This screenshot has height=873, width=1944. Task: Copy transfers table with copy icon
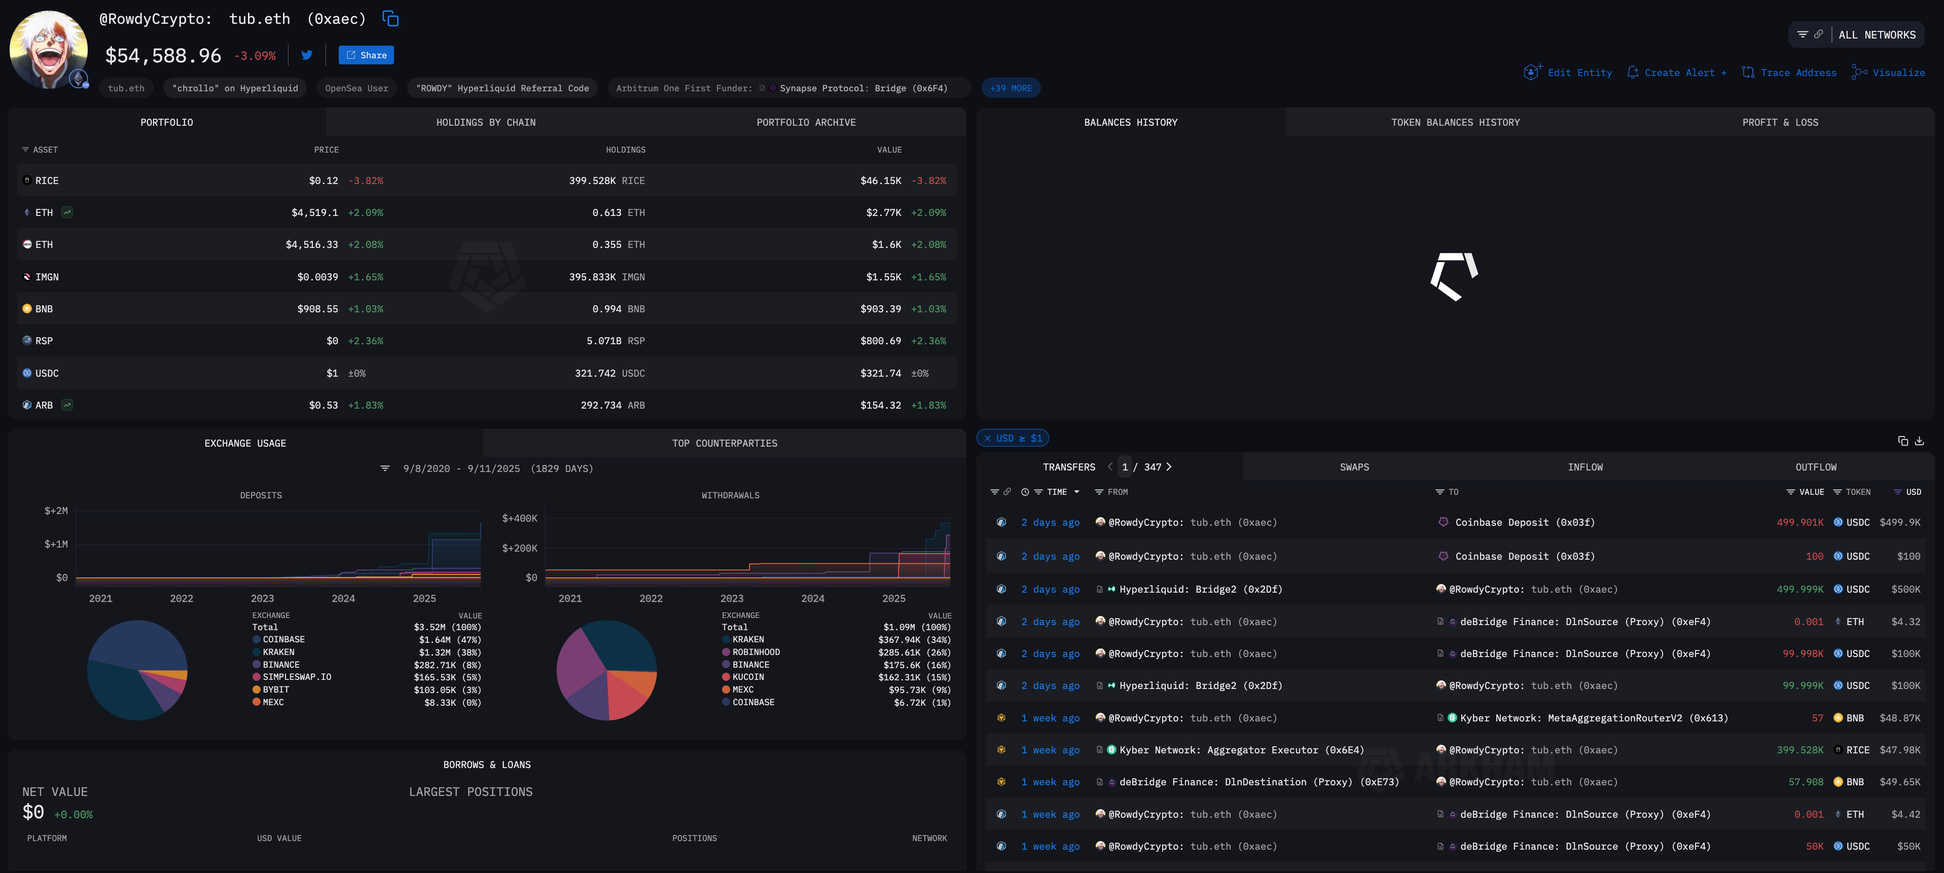[1902, 441]
